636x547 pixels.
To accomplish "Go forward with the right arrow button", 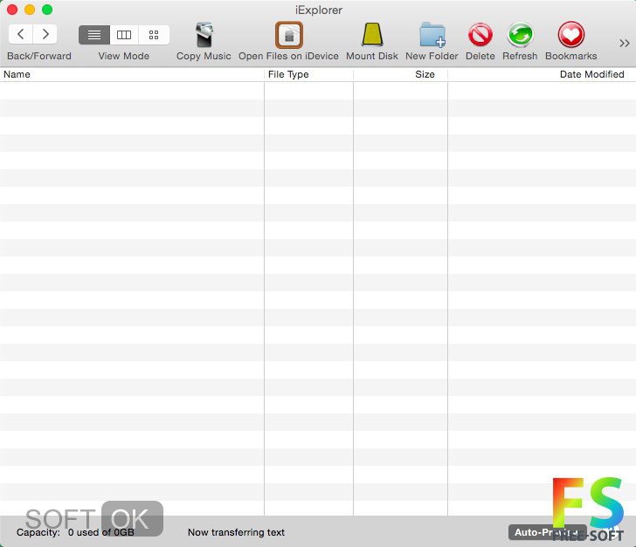I will 45,34.
